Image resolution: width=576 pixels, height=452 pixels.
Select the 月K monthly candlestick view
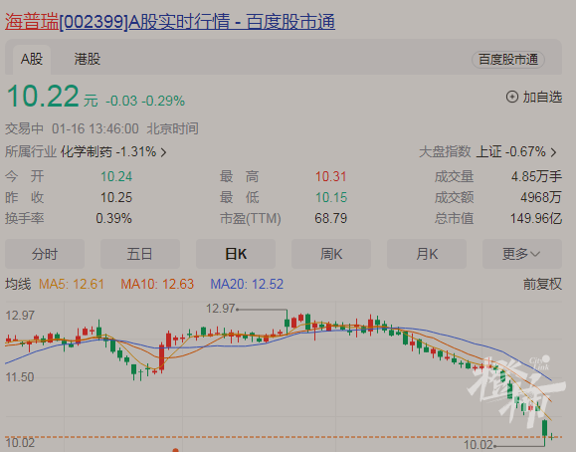click(427, 254)
